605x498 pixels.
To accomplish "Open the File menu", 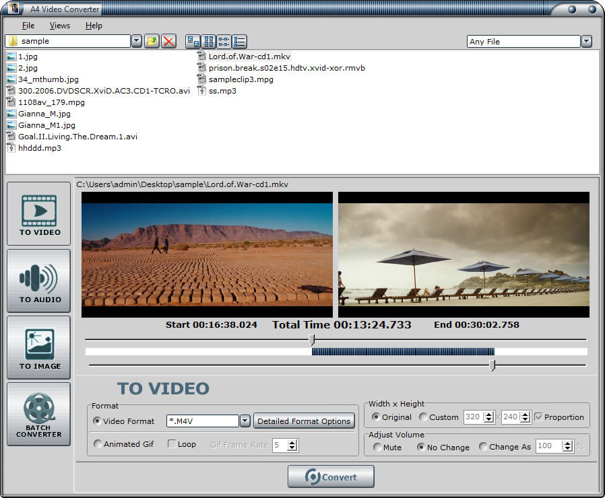I will pos(28,26).
